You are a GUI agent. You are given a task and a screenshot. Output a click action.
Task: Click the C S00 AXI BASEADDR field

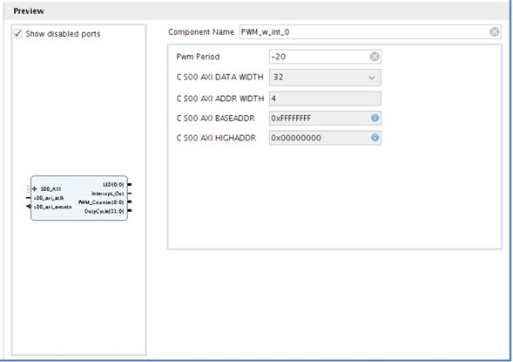[x=325, y=118]
